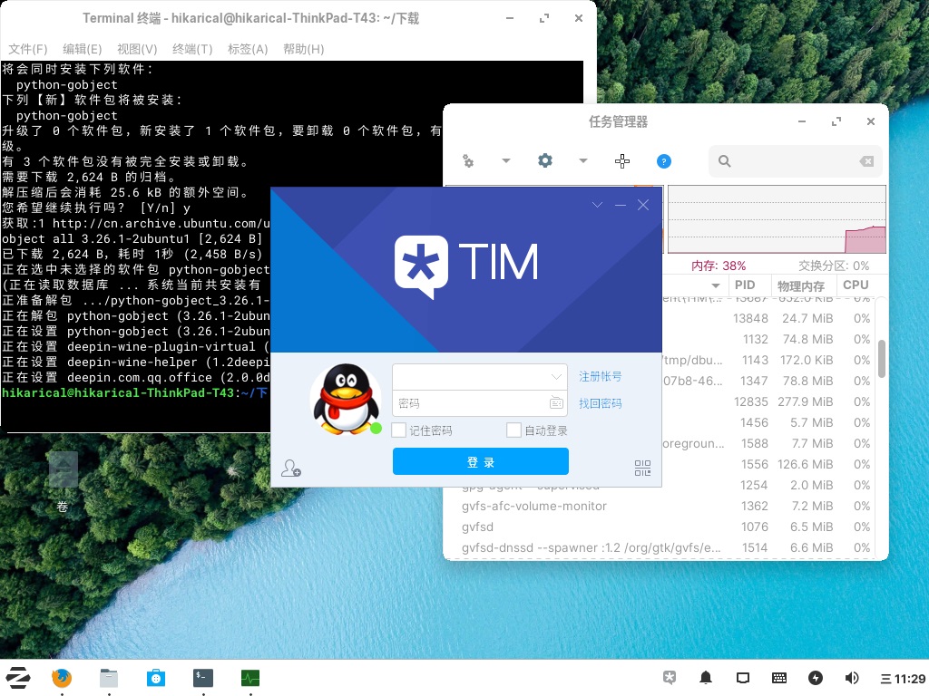929x696 pixels.
Task: Click the QQ penguin avatar on login window
Action: 345,399
